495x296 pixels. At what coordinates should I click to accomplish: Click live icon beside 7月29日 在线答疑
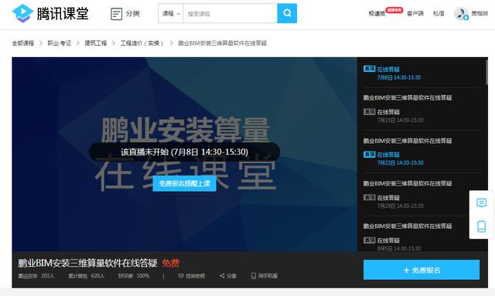pyautogui.click(x=369, y=198)
